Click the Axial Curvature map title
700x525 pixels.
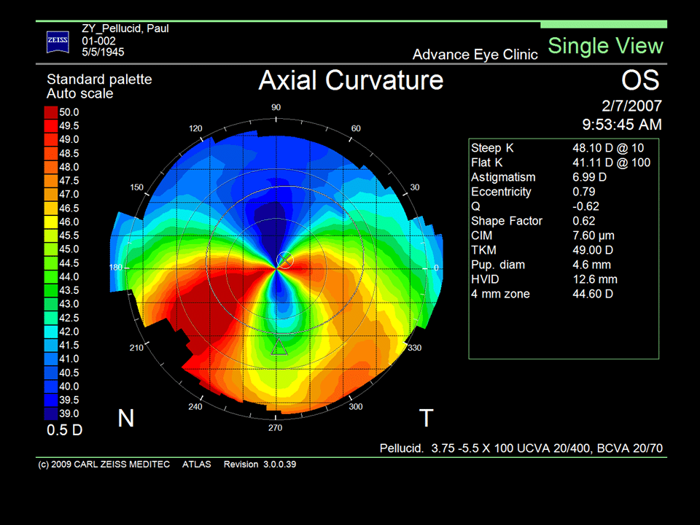[x=351, y=79]
